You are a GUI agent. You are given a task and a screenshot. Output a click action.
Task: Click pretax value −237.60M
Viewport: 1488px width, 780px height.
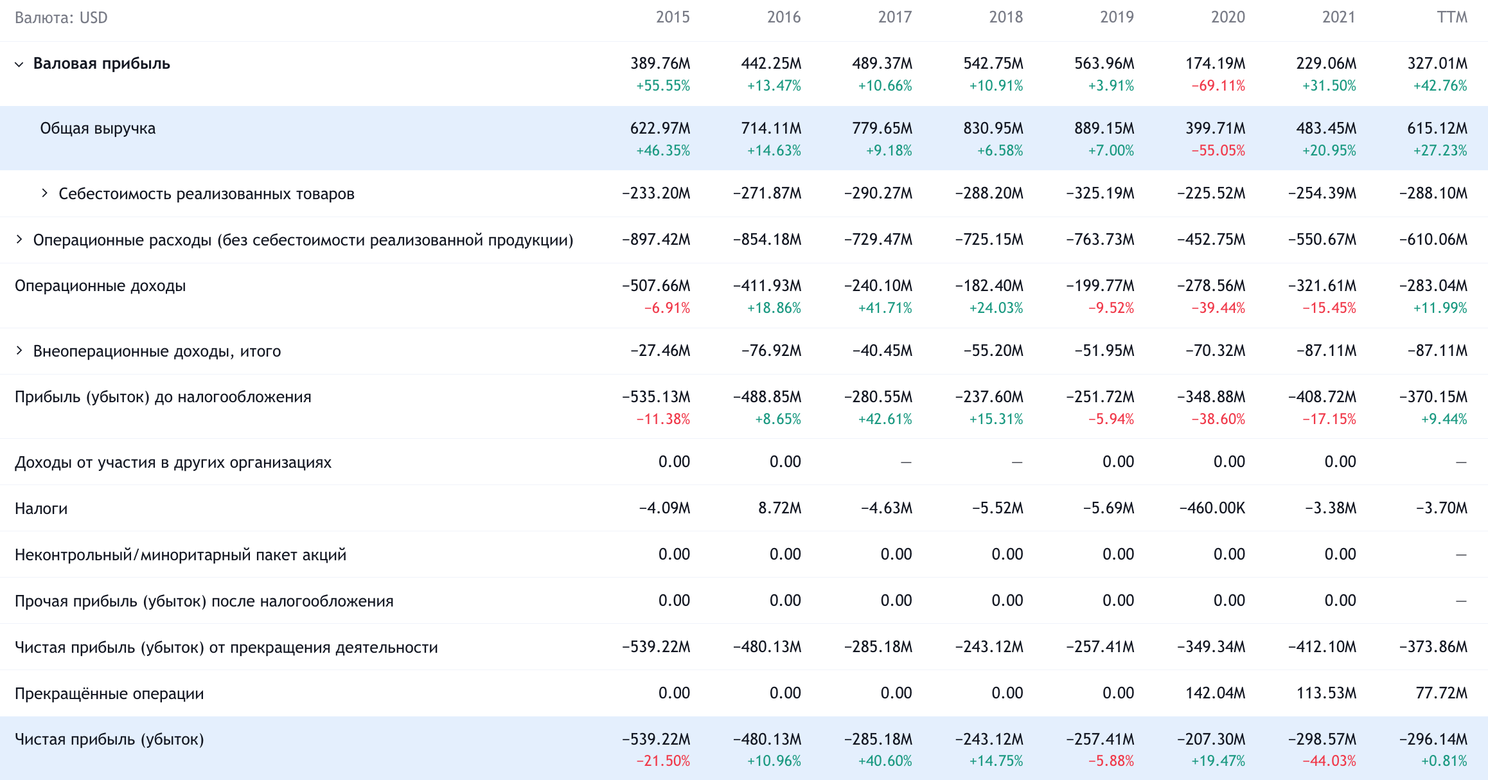tap(989, 397)
